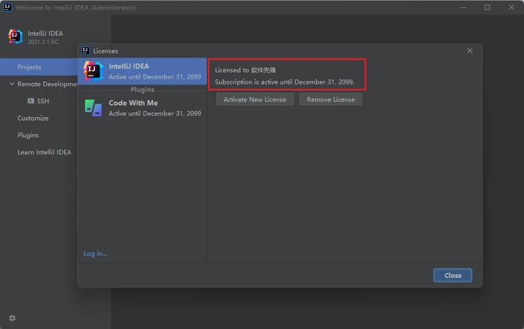Switch to the Projects section
The image size is (524, 329).
pos(29,67)
